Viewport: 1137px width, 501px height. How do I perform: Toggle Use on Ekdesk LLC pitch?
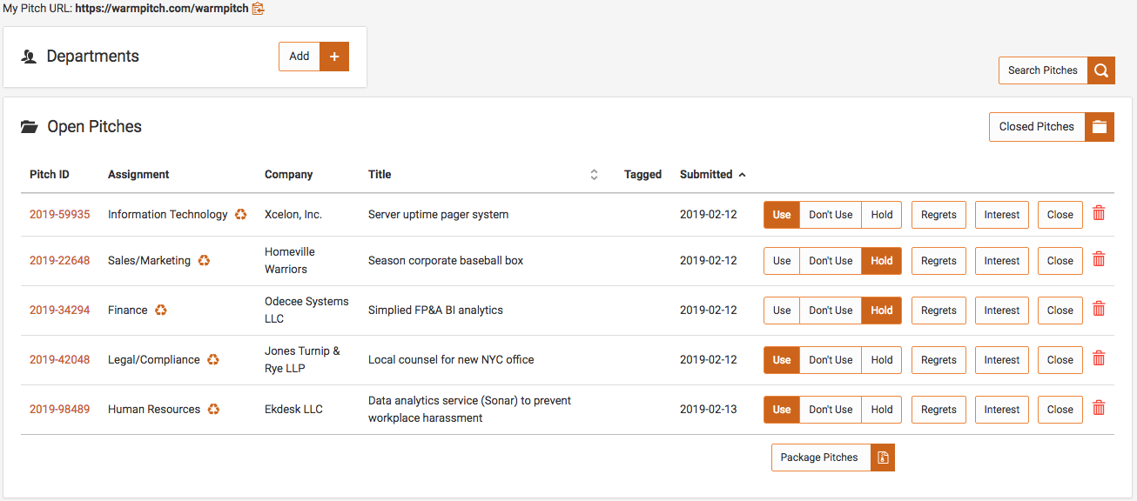[x=782, y=410]
